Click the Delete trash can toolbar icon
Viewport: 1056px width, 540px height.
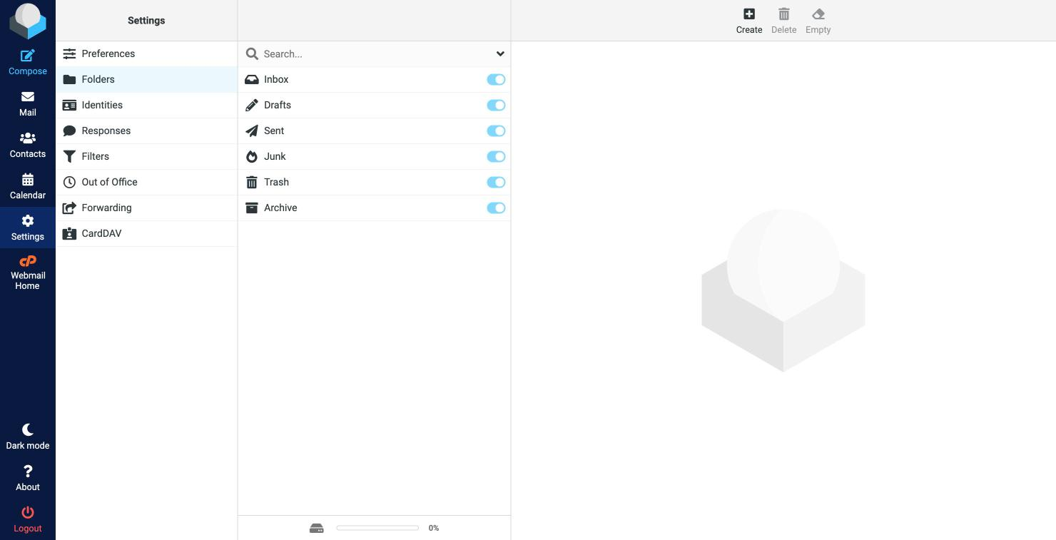(783, 14)
